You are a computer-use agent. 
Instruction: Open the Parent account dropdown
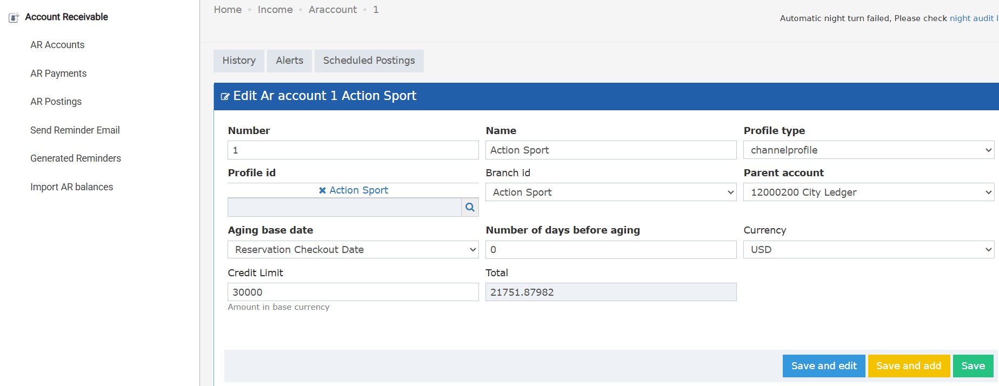[869, 192]
